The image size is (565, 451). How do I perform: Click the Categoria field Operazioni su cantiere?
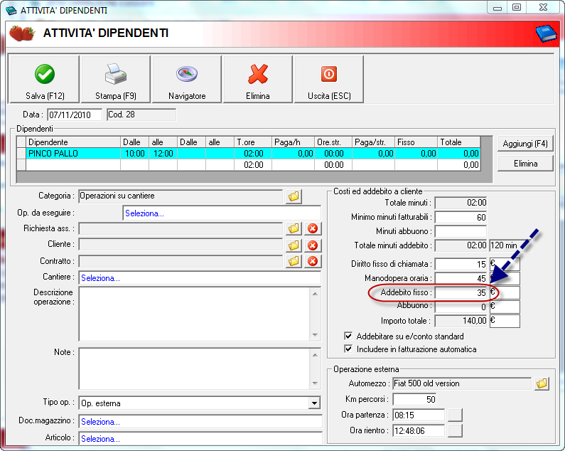click(181, 196)
